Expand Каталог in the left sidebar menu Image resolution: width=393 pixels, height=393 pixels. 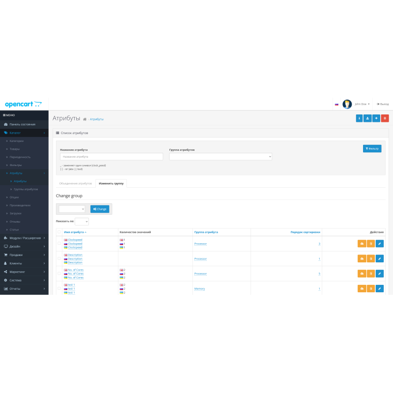pyautogui.click(x=15, y=132)
